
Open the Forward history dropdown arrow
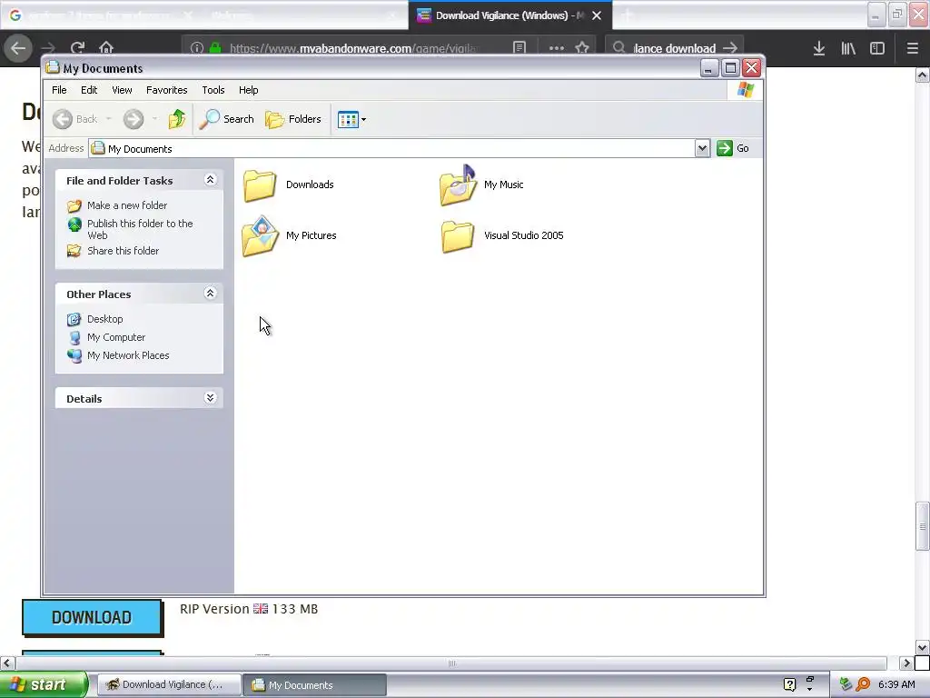[154, 119]
